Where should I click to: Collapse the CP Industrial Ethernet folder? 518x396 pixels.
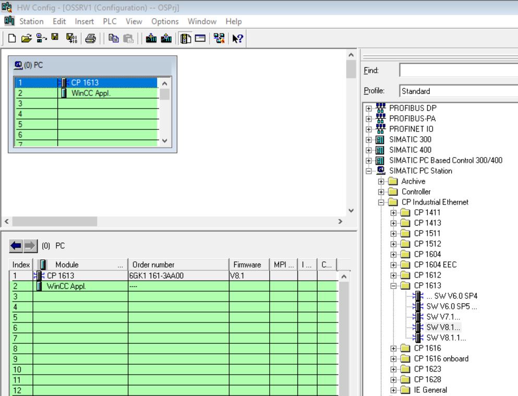click(x=381, y=202)
